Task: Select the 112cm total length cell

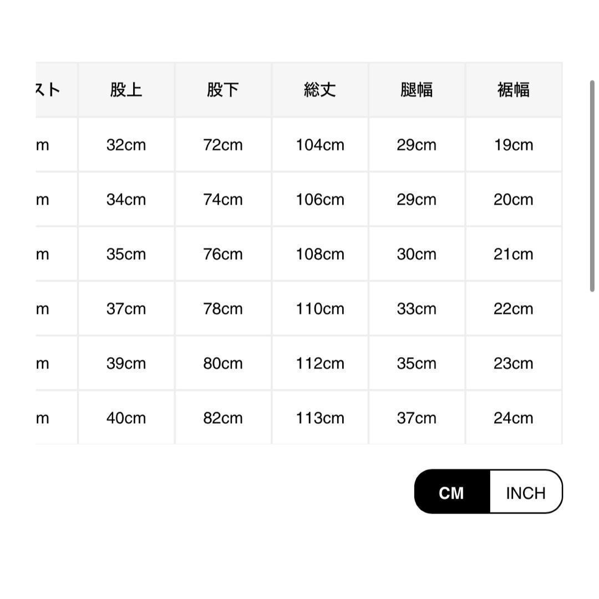Action: [x=320, y=363]
